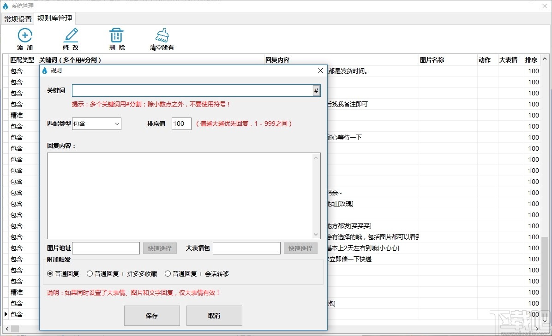Select the 普通回复 + 会话转移 option
Image resolution: width=552 pixels, height=336 pixels.
[x=168, y=273]
